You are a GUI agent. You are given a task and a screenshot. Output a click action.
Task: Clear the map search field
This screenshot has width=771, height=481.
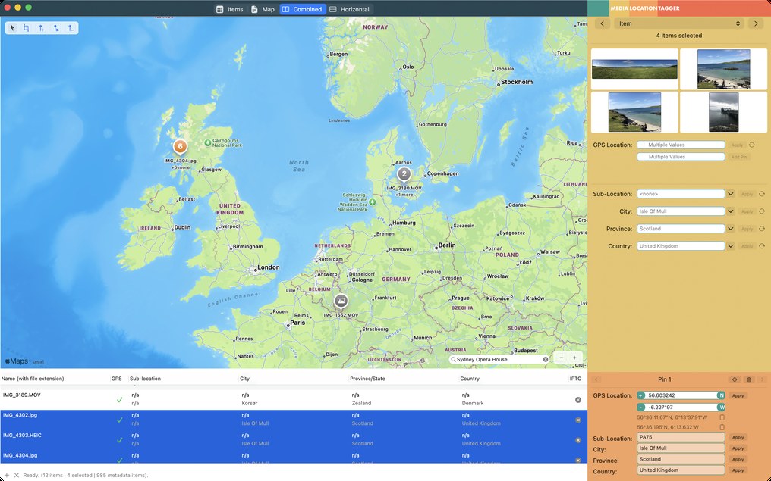tap(546, 359)
